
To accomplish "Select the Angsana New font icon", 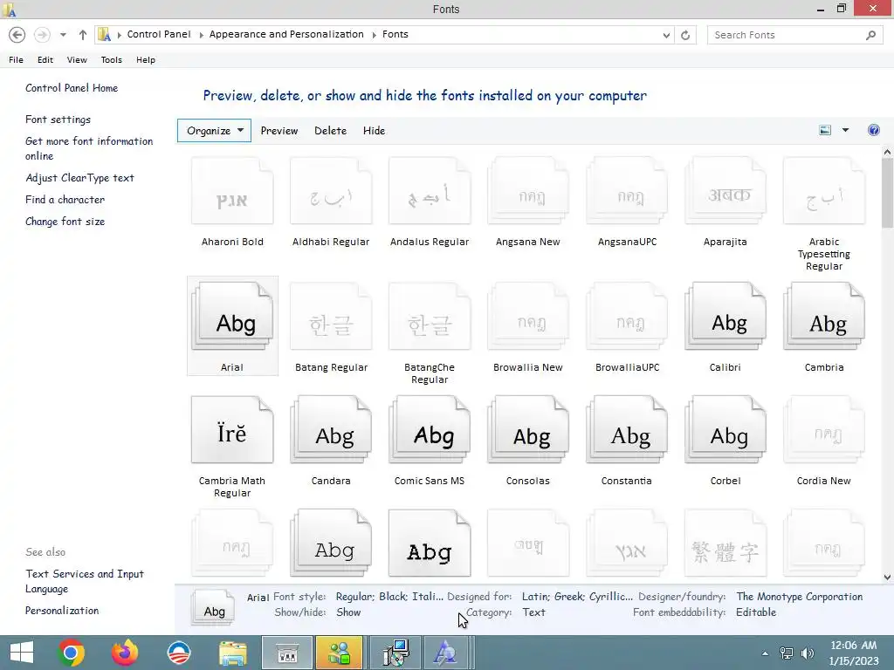I will (528, 191).
